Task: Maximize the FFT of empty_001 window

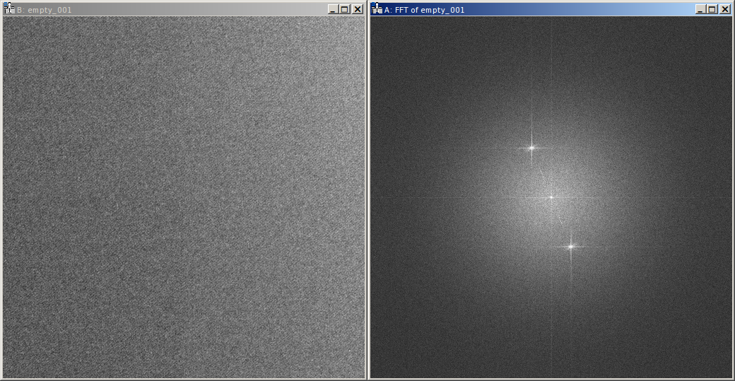Action: pos(712,9)
